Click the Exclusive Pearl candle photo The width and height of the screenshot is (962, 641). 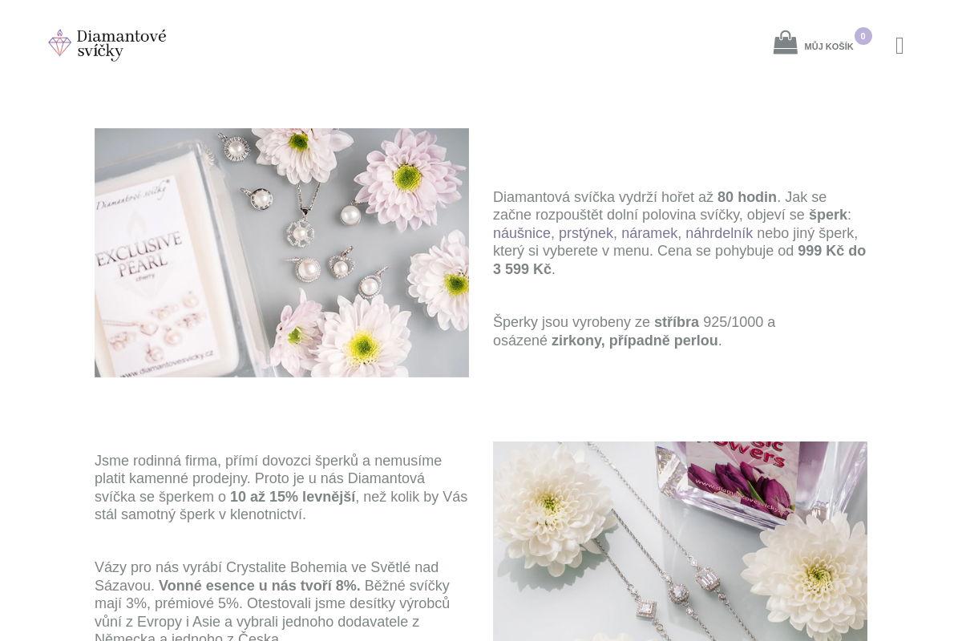[281, 252]
